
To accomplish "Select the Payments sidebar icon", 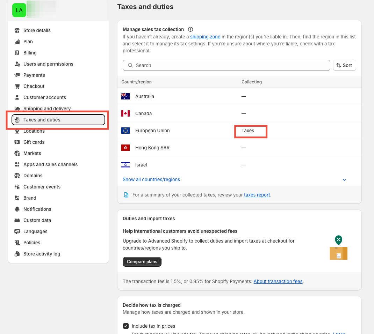I will [x=17, y=75].
